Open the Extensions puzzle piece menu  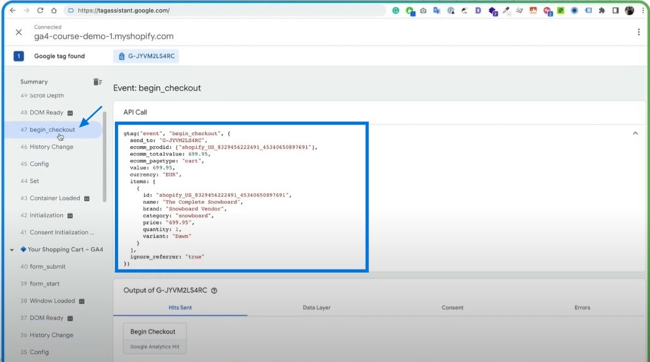[x=602, y=10]
